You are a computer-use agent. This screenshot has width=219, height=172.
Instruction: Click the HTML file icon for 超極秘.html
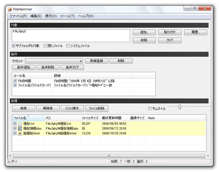click(20, 133)
